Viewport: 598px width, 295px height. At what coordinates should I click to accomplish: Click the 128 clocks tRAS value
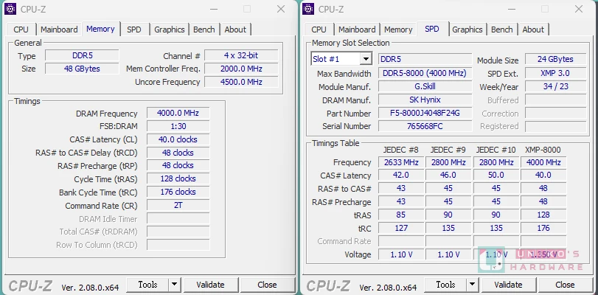coord(178,178)
